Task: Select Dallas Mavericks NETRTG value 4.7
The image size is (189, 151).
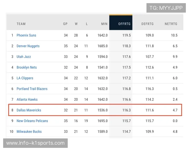Action: click(175, 110)
